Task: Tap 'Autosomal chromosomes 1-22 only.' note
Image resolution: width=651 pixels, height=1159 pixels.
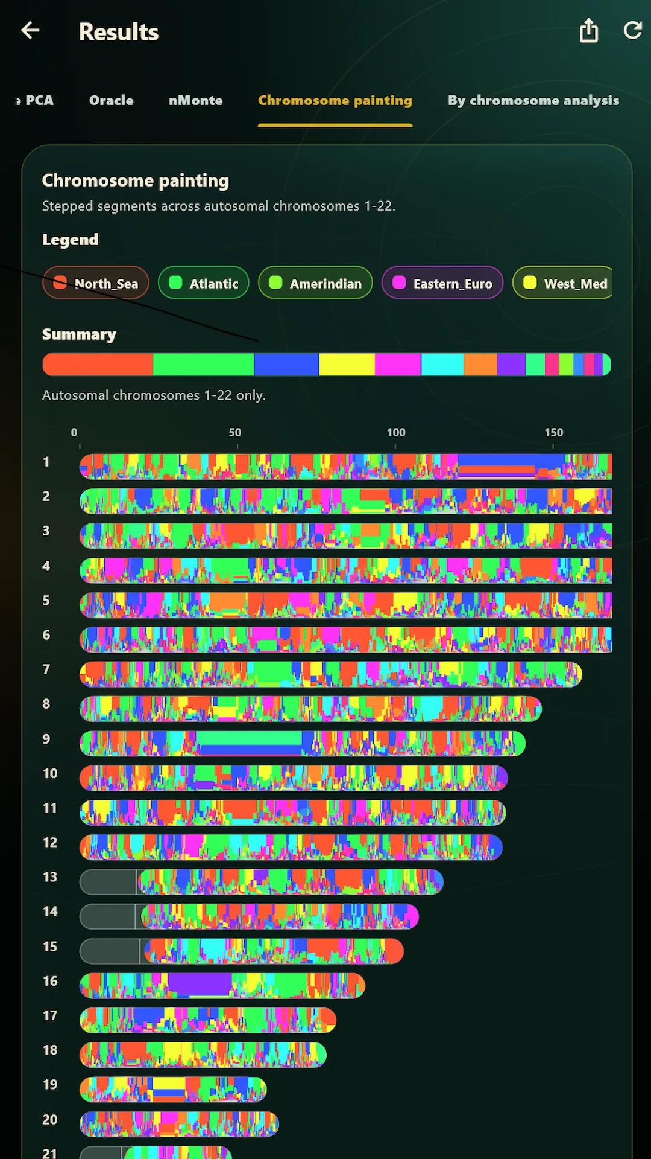Action: pyautogui.click(x=154, y=395)
